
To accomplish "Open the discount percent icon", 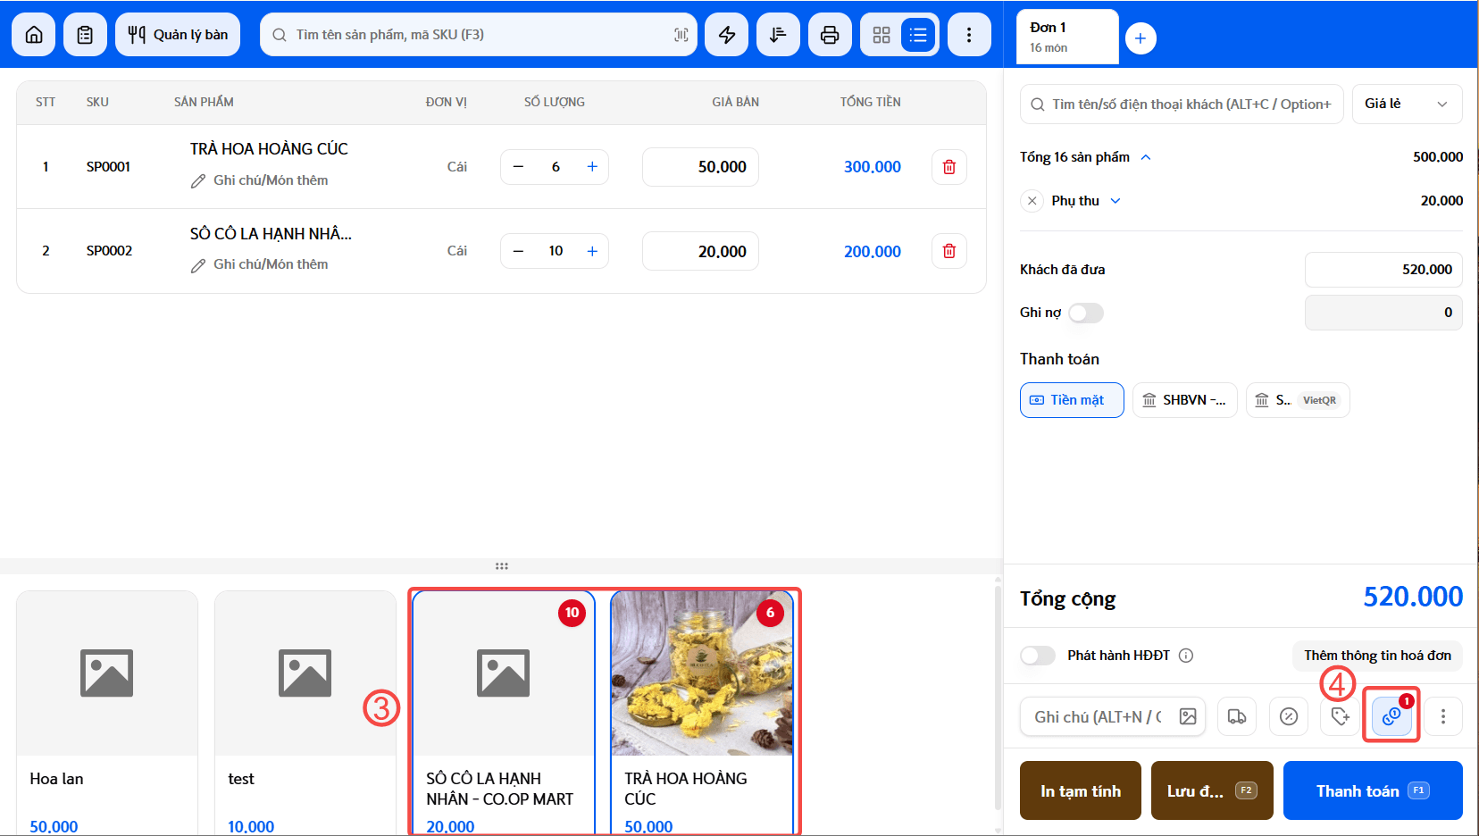I will click(1289, 716).
